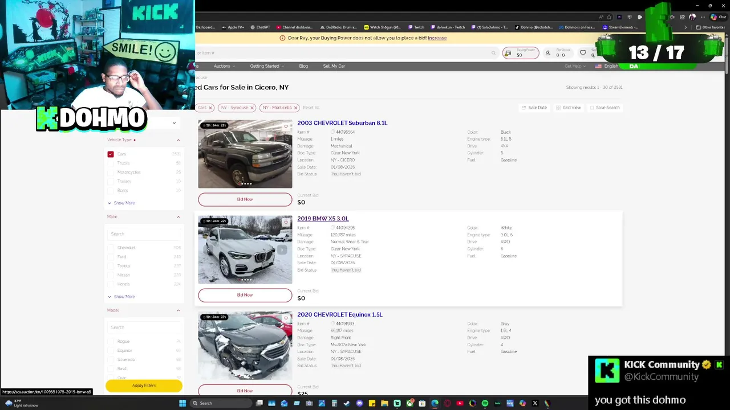Click Bid Now for 2003 Suburban
Viewport: 730px width, 410px height.
click(x=245, y=199)
